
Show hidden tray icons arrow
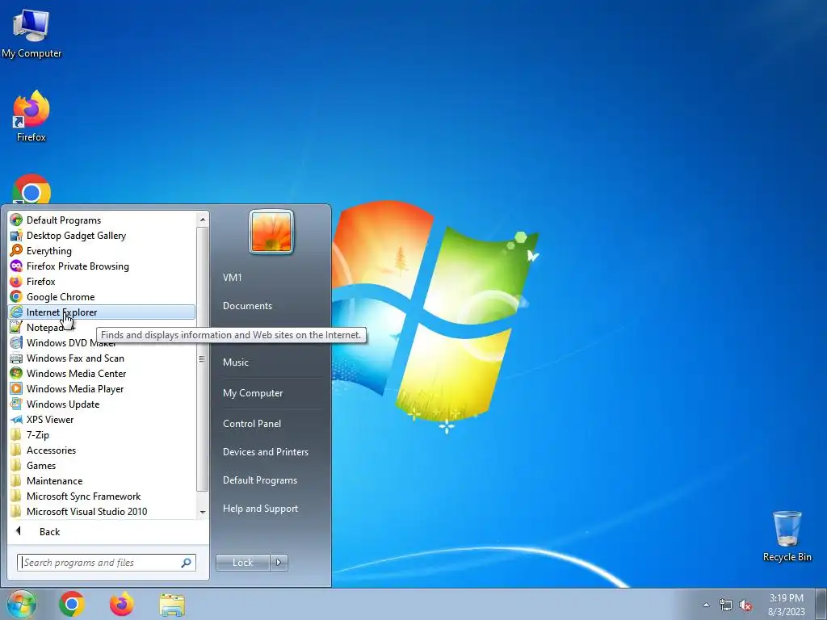(706, 605)
